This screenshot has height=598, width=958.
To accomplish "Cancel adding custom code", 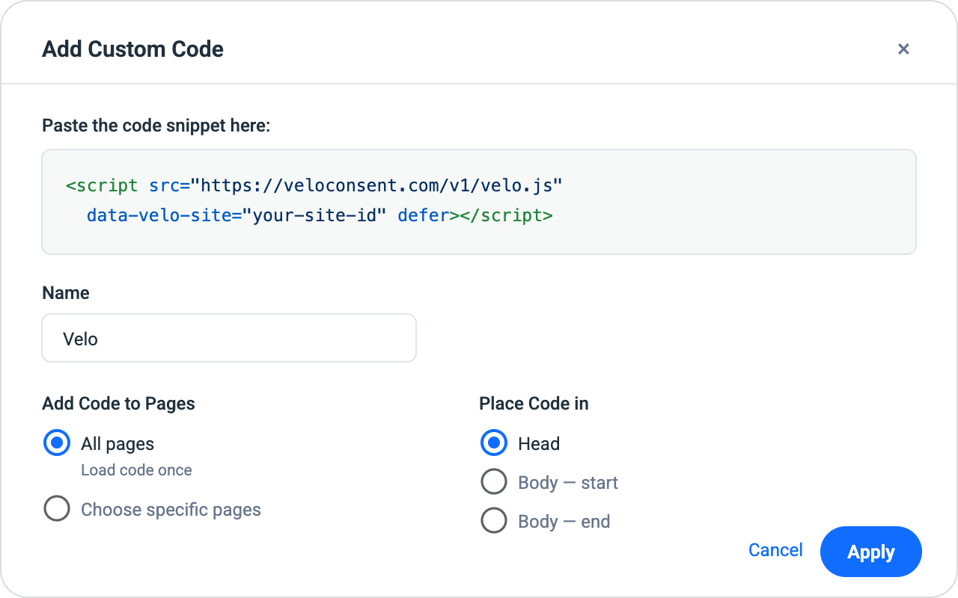I will 775,550.
